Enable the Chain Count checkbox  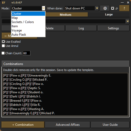(x=3, y=53)
